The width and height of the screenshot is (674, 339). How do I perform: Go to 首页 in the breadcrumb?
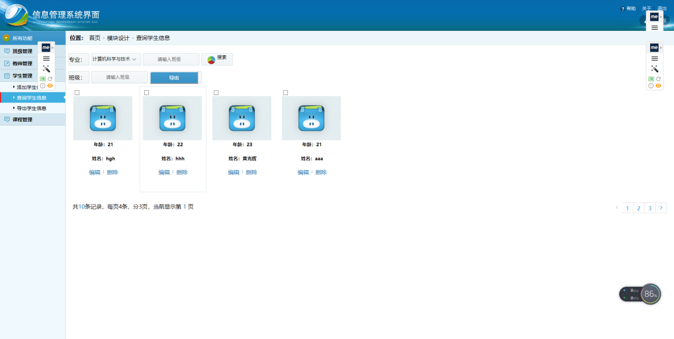pyautogui.click(x=95, y=38)
